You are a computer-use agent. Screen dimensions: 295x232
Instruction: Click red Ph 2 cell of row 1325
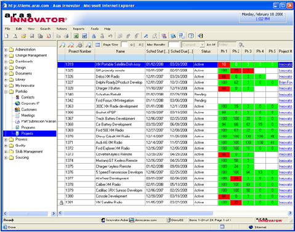[x=236, y=70]
